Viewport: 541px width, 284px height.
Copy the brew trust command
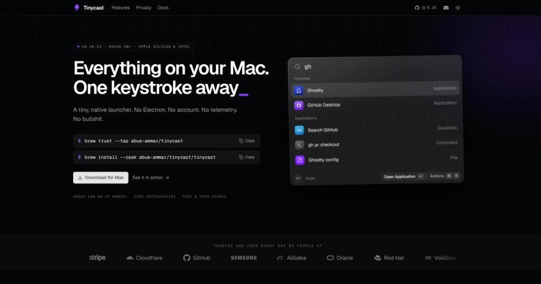point(247,141)
